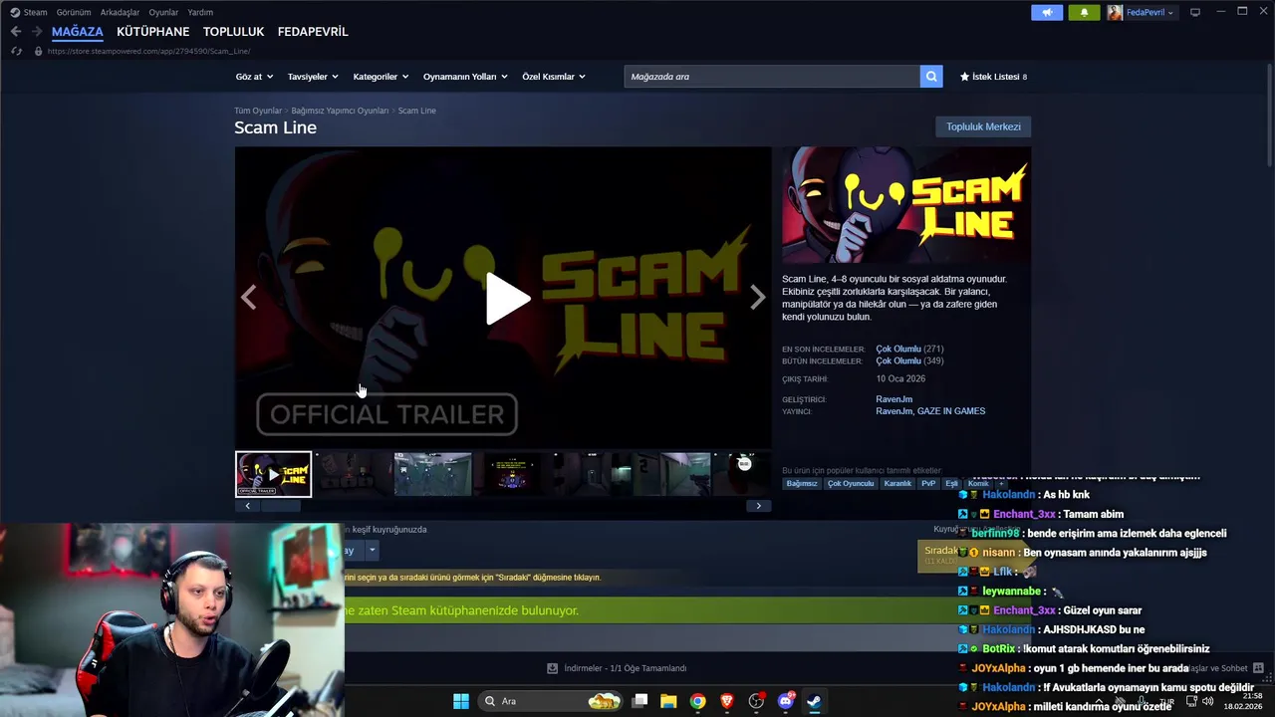
Task: Expand the Özel Kısımlar dropdown
Action: 554,77
